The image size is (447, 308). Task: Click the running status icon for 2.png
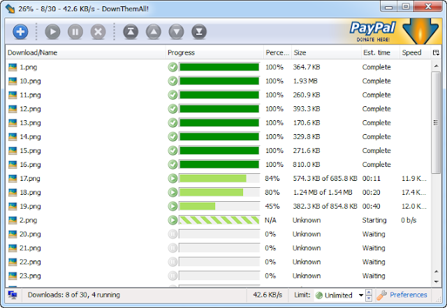pos(173,220)
